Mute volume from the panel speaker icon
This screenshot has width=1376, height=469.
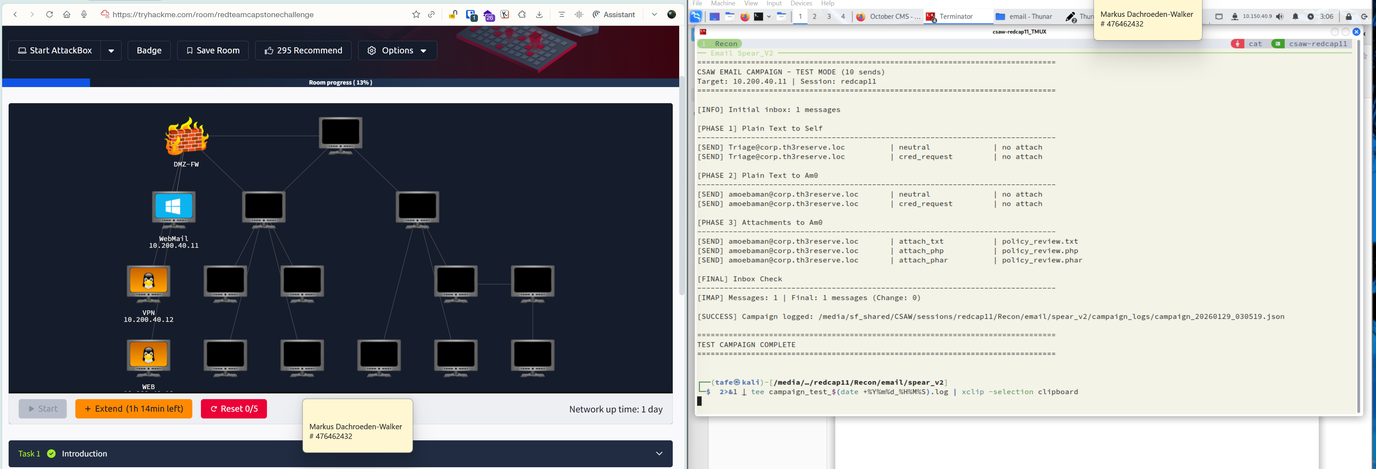click(x=1280, y=16)
